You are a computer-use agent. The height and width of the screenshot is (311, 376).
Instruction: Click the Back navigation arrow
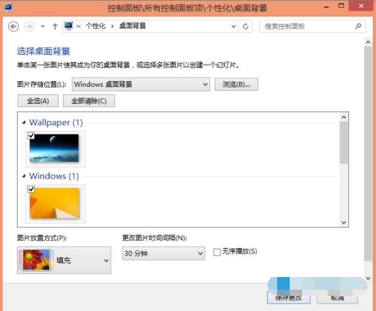13,26
